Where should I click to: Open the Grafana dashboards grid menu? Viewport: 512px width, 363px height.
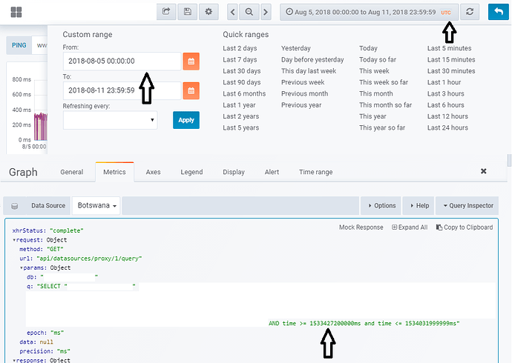[x=16, y=12]
